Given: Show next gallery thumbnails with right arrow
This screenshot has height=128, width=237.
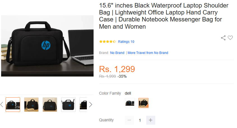Looking at the screenshot, I should [90, 105].
